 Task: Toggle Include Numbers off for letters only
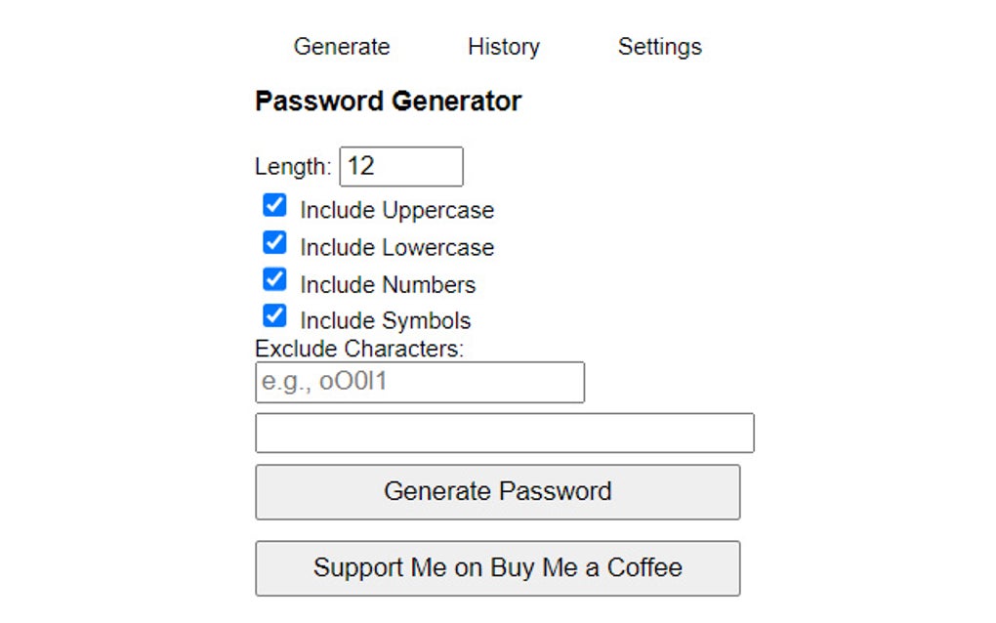pyautogui.click(x=274, y=278)
